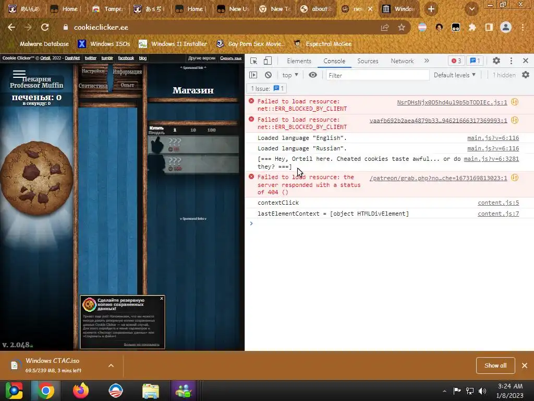Click the big chocolate chip cookie
Image resolution: width=534 pixels, height=401 pixels.
click(37, 179)
